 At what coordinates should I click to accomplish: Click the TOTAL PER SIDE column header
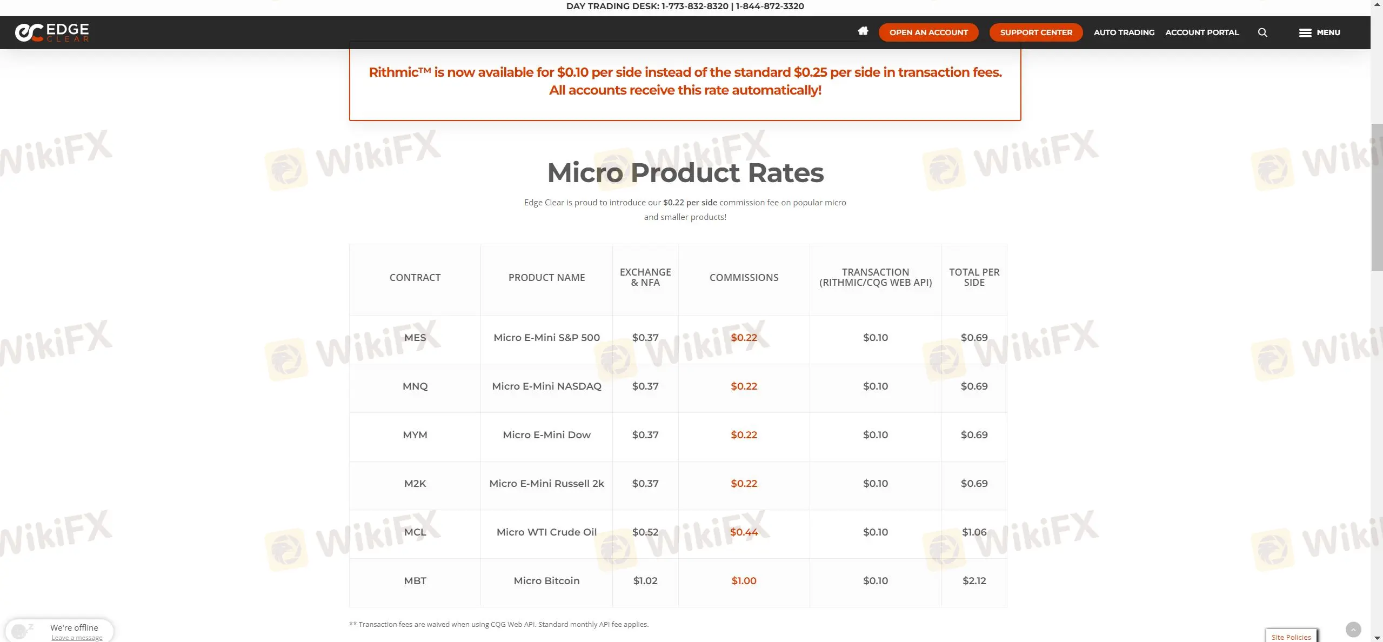(974, 278)
